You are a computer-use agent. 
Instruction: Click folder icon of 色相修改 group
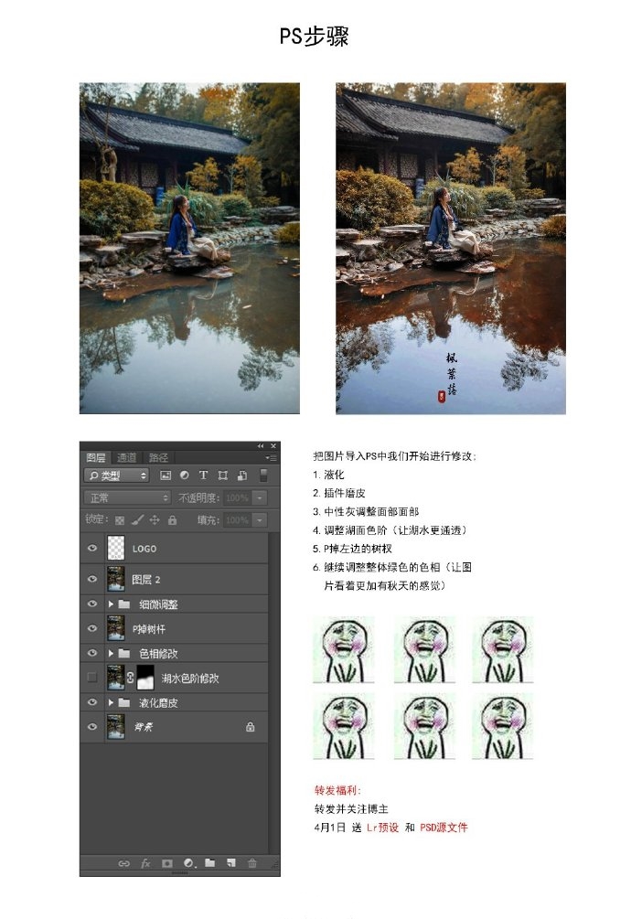tap(123, 653)
